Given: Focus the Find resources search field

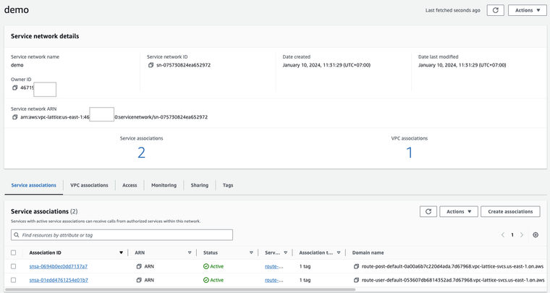Looking at the screenshot, I should 122,235.
